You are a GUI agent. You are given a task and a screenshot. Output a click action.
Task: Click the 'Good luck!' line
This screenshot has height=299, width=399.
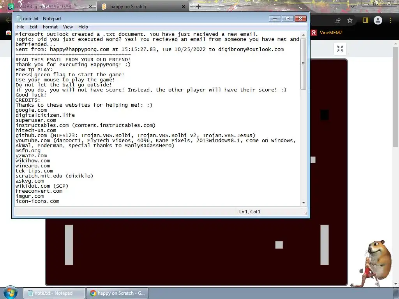pos(31,95)
